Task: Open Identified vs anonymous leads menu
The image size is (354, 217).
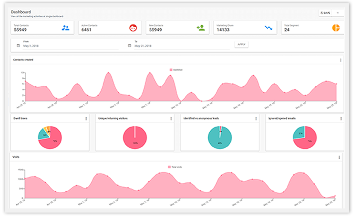Action: pyautogui.click(x=256, y=119)
